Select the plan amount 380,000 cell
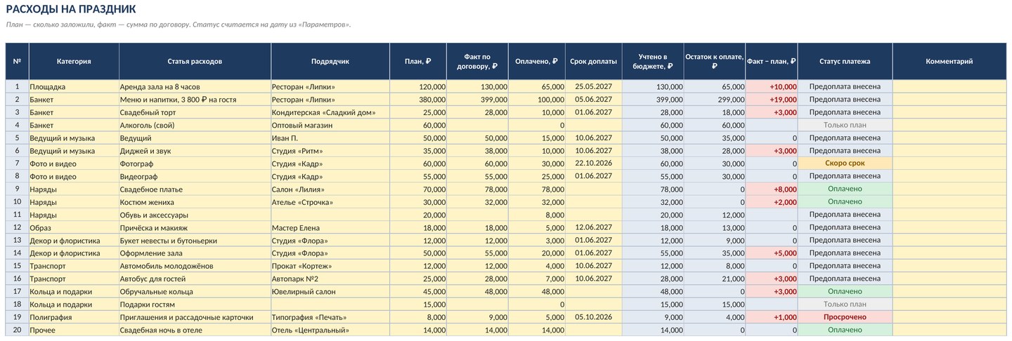The width and height of the screenshot is (1012, 341). 417,100
